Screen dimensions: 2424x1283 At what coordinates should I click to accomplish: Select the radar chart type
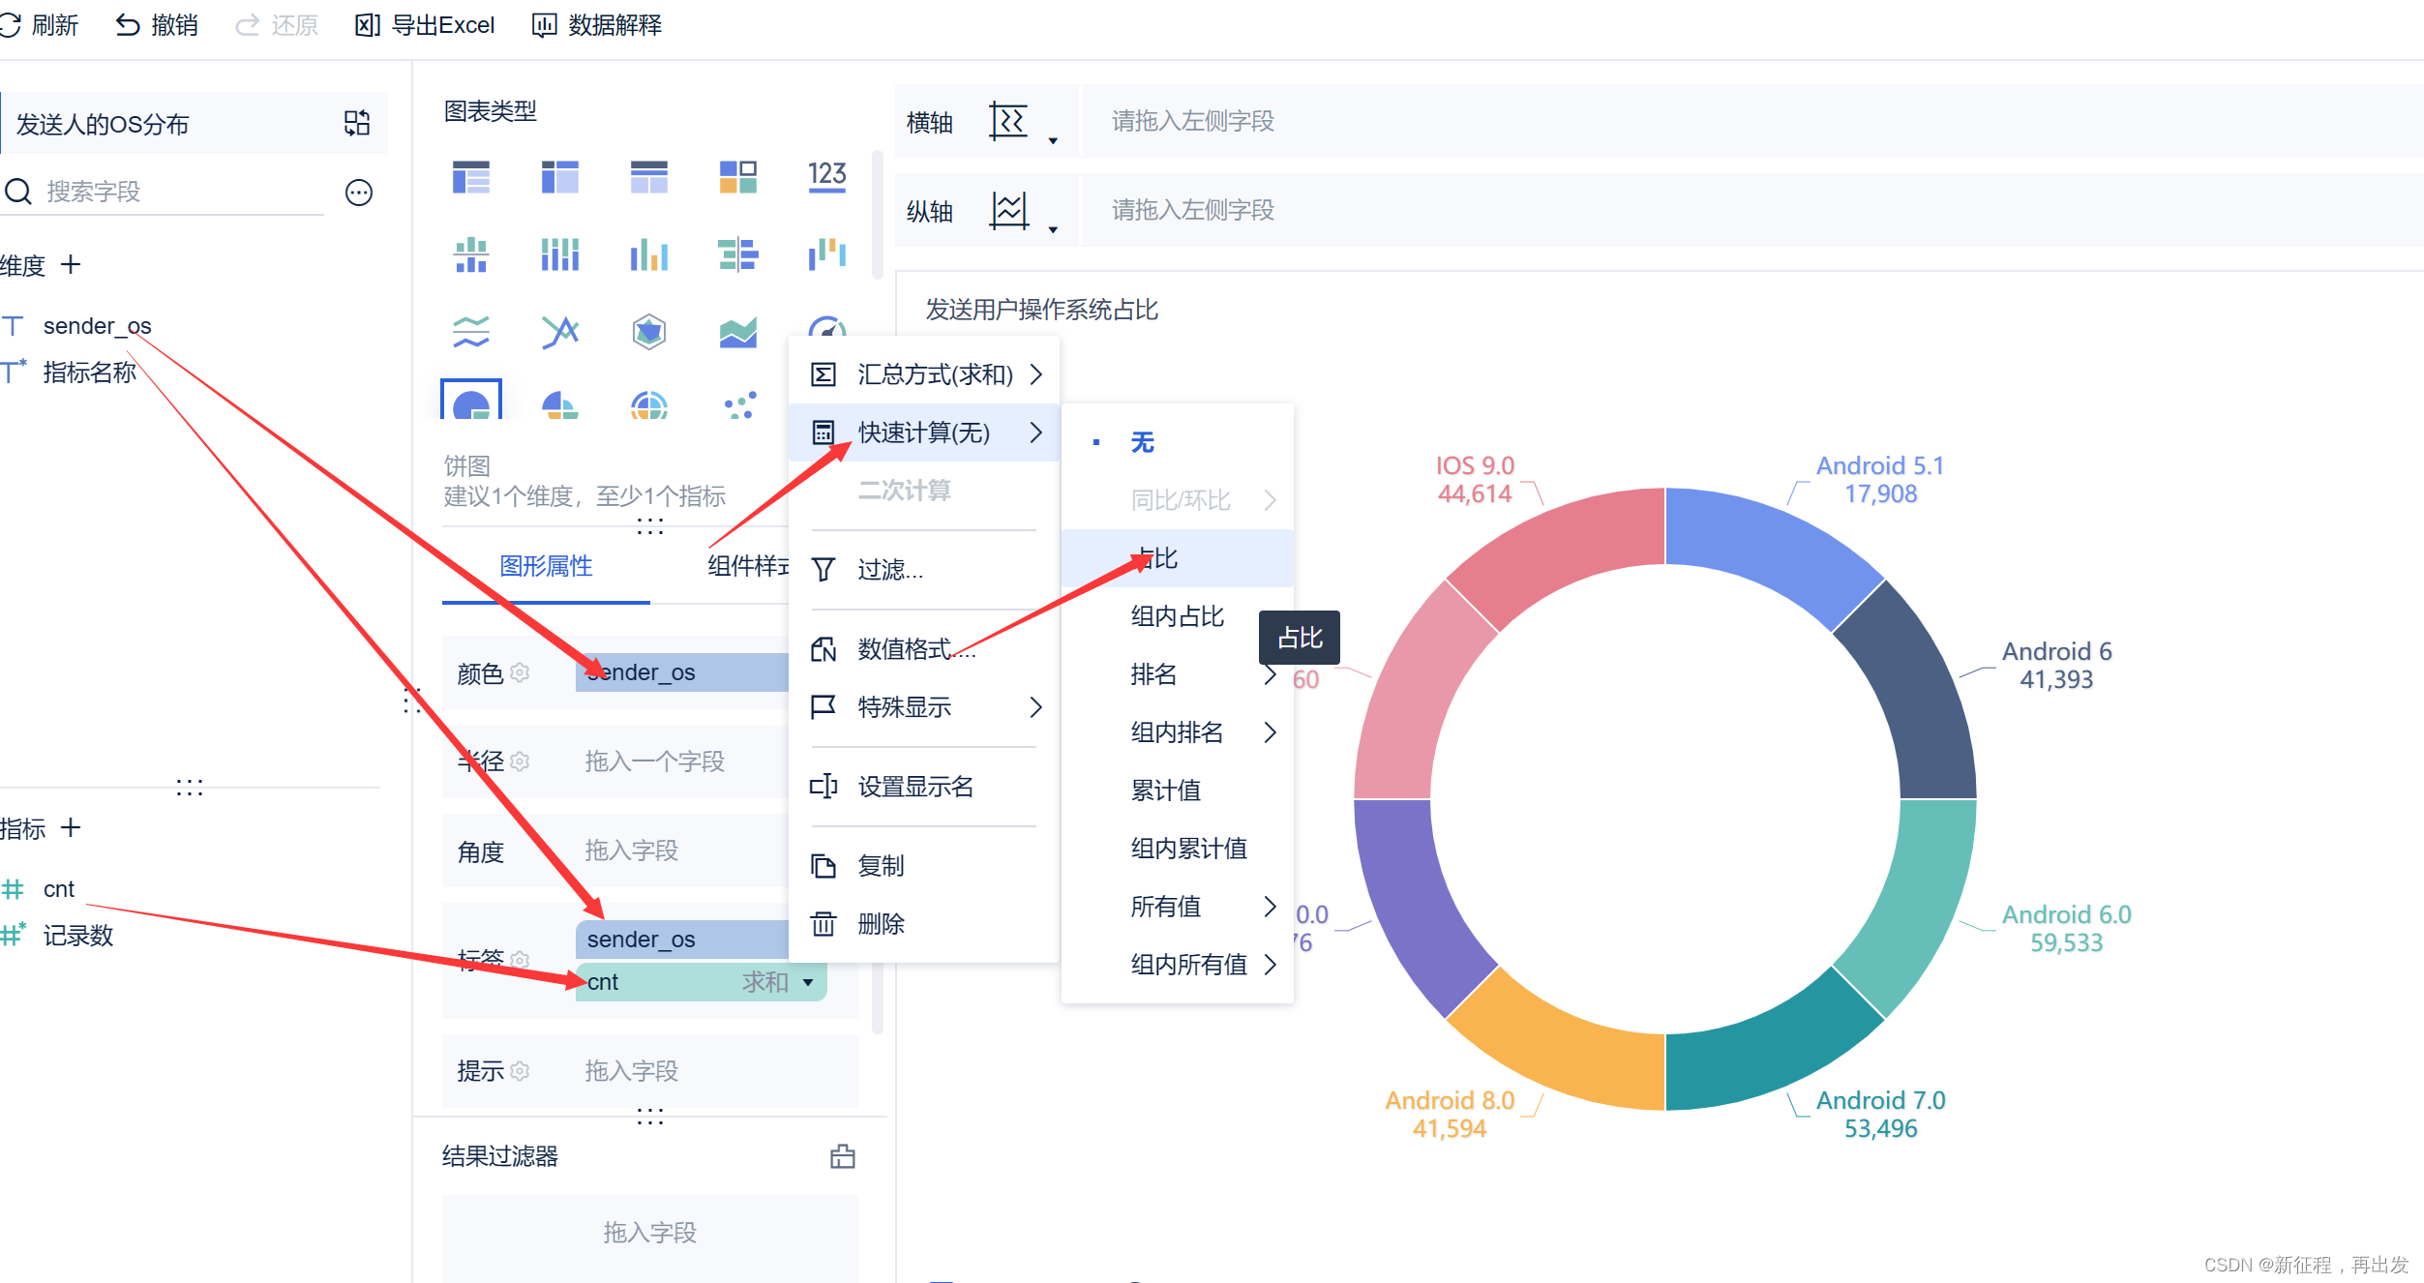(x=649, y=332)
